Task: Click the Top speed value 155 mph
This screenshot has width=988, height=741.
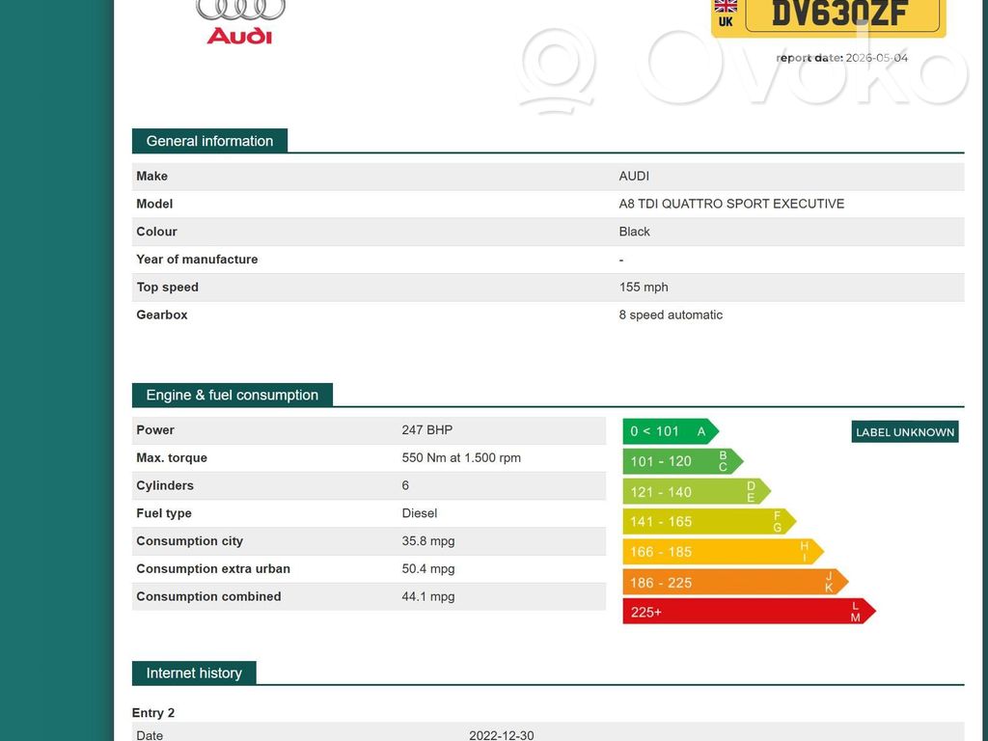Action: tap(644, 288)
